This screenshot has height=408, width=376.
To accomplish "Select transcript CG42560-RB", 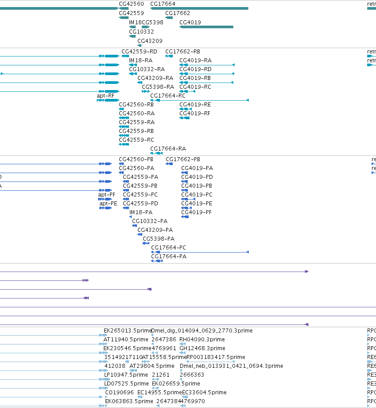I will (137, 105).
